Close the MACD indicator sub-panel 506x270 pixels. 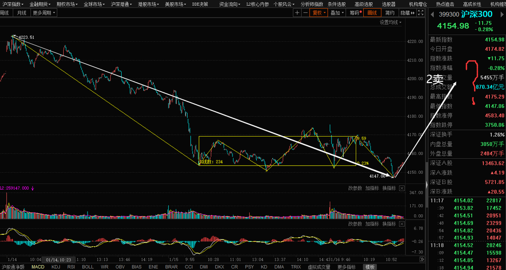pyautogui.click(x=402, y=224)
